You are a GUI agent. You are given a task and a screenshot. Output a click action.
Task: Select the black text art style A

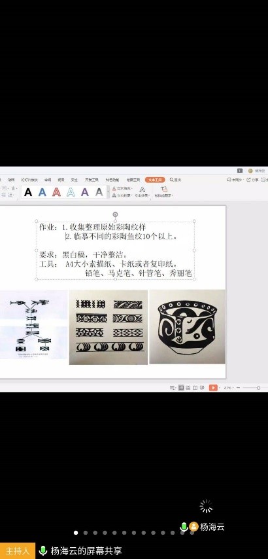pos(28,192)
